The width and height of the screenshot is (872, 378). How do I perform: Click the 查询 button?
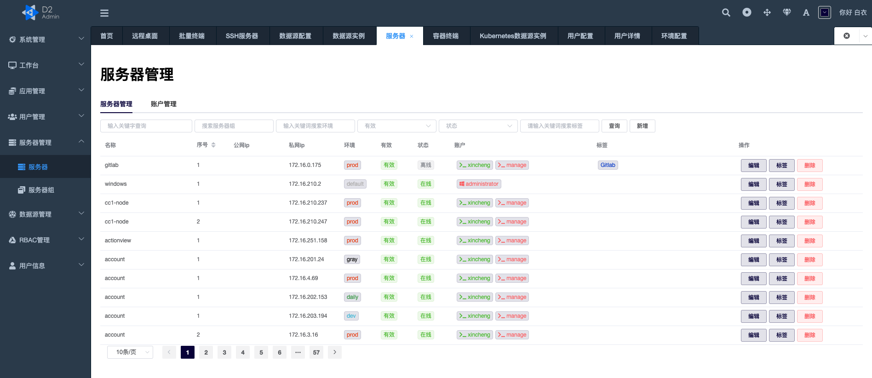tap(614, 126)
